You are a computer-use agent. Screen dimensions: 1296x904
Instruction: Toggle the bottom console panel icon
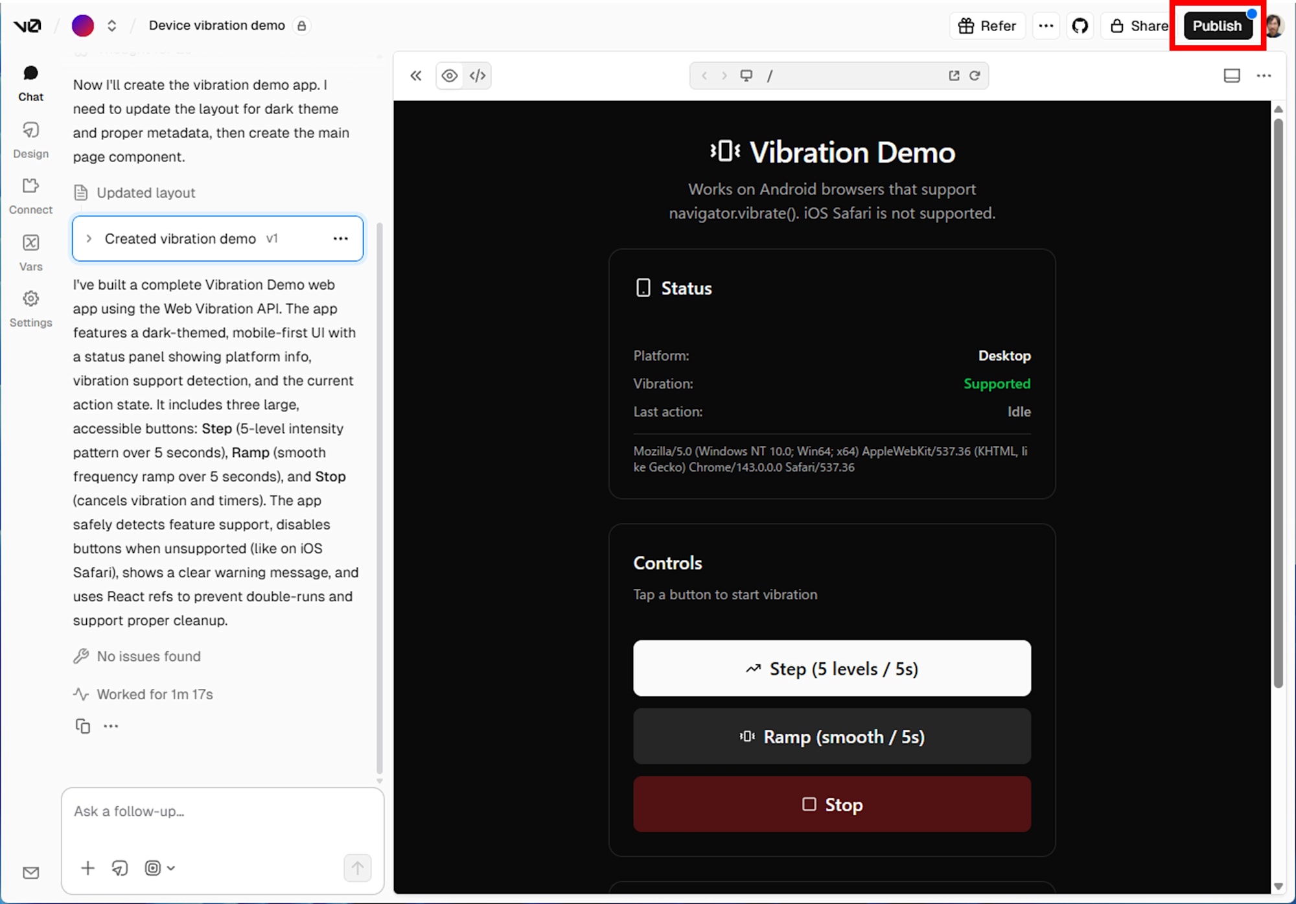(1232, 76)
